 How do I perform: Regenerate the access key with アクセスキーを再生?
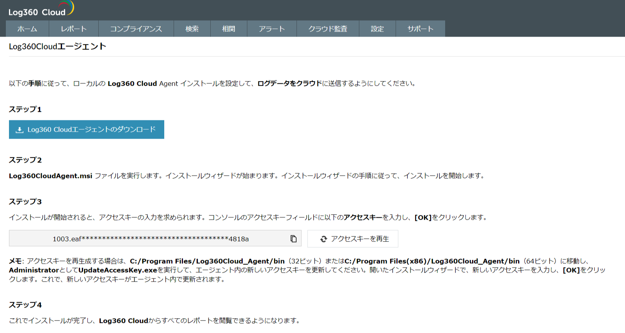coord(353,239)
